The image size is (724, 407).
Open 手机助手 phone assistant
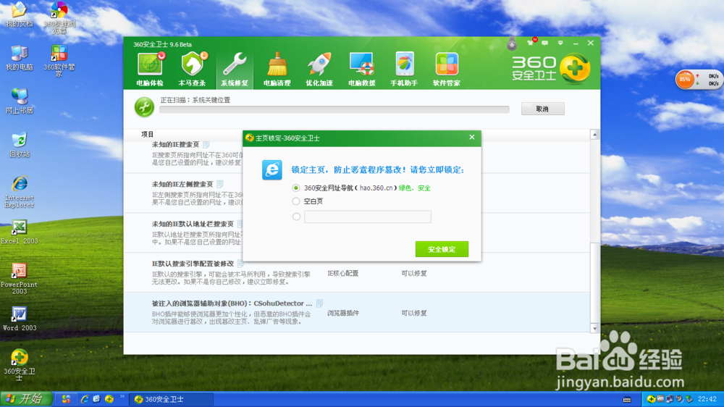pos(404,69)
